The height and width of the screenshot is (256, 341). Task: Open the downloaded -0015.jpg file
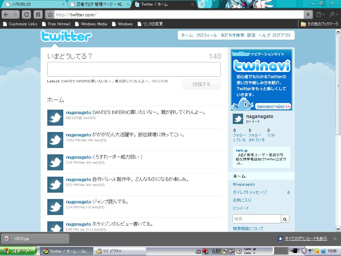[33, 239]
